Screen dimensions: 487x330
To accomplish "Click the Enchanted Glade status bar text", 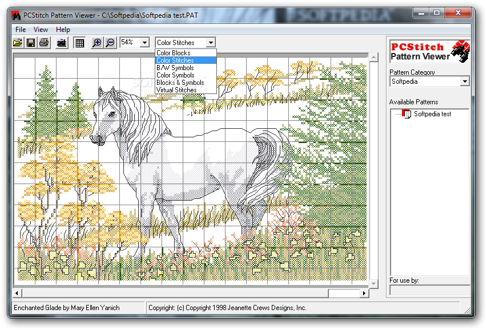I will click(x=67, y=308).
